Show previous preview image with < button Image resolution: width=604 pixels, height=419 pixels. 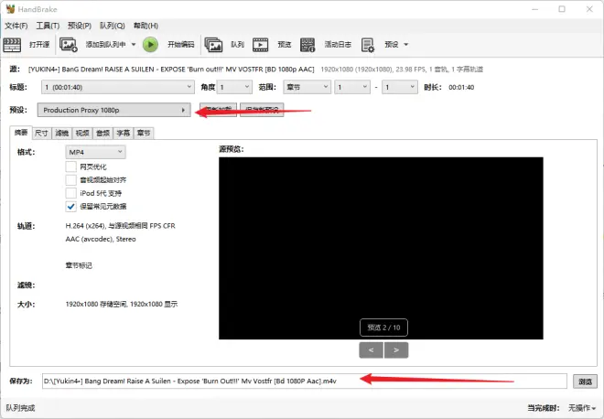(371, 350)
